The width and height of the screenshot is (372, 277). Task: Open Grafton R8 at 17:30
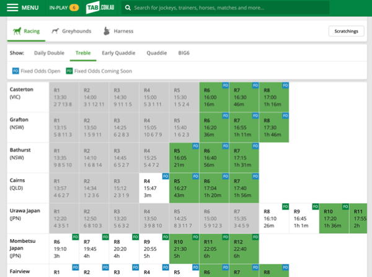click(274, 128)
